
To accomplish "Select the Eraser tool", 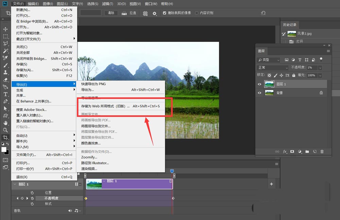I will (x=5, y=80).
